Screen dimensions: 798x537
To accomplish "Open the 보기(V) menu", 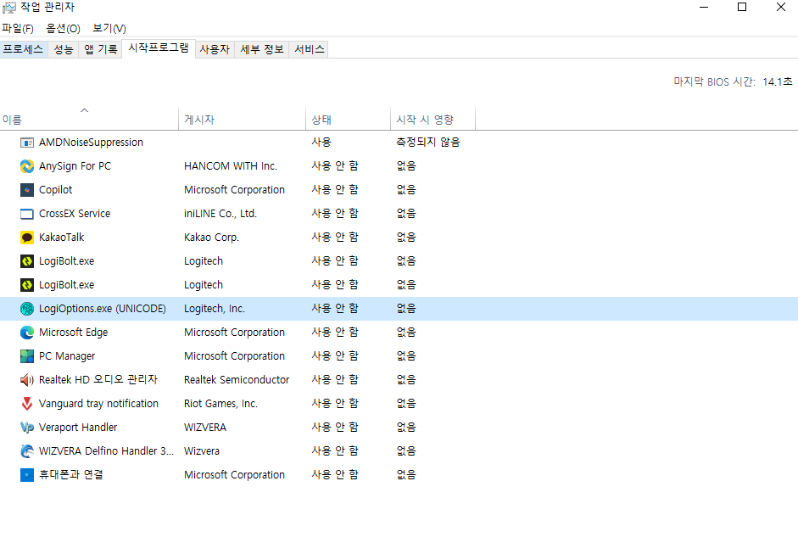I will click(109, 29).
